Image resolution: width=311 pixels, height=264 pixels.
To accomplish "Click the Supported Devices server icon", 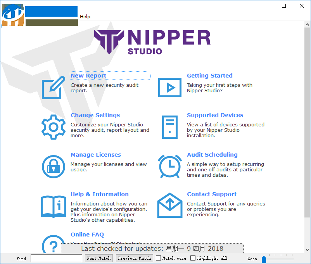I will pos(169,127).
